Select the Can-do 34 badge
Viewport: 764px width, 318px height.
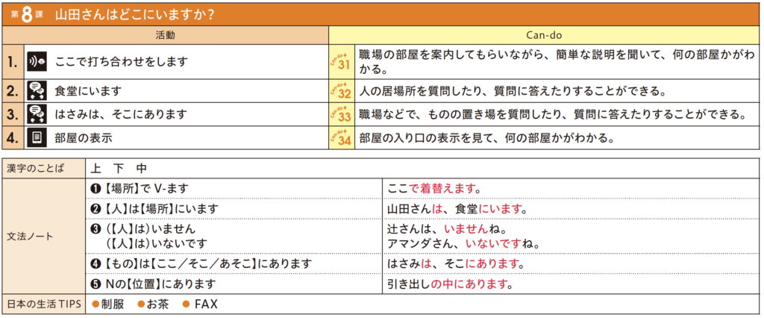[342, 137]
